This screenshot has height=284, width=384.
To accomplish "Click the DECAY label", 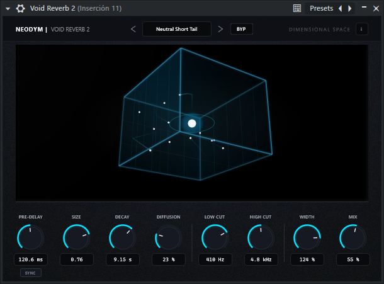I will click(122, 217).
